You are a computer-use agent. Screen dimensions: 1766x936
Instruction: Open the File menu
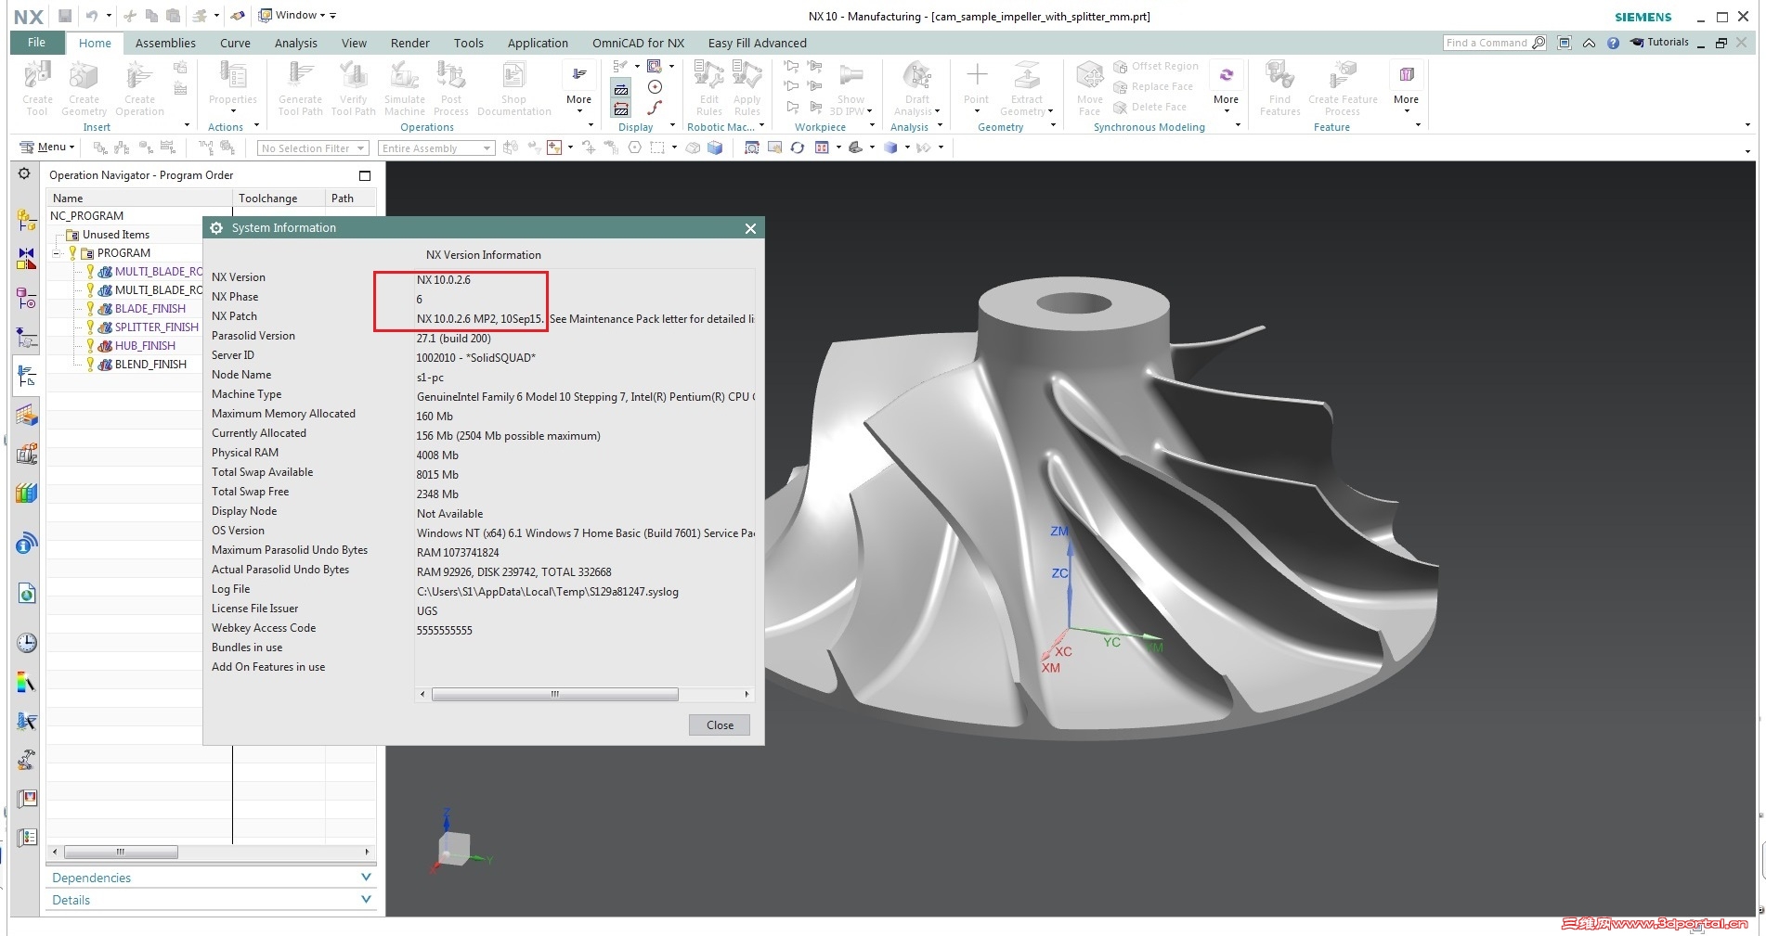pos(37,43)
